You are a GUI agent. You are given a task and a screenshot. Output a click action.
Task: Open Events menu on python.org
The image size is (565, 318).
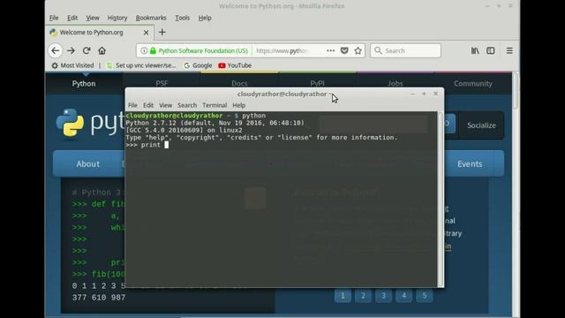[x=470, y=164]
